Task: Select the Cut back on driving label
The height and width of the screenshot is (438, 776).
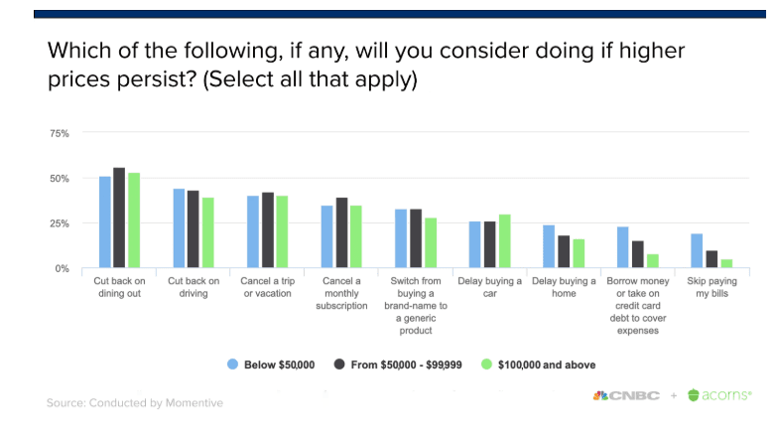Action: (194, 287)
